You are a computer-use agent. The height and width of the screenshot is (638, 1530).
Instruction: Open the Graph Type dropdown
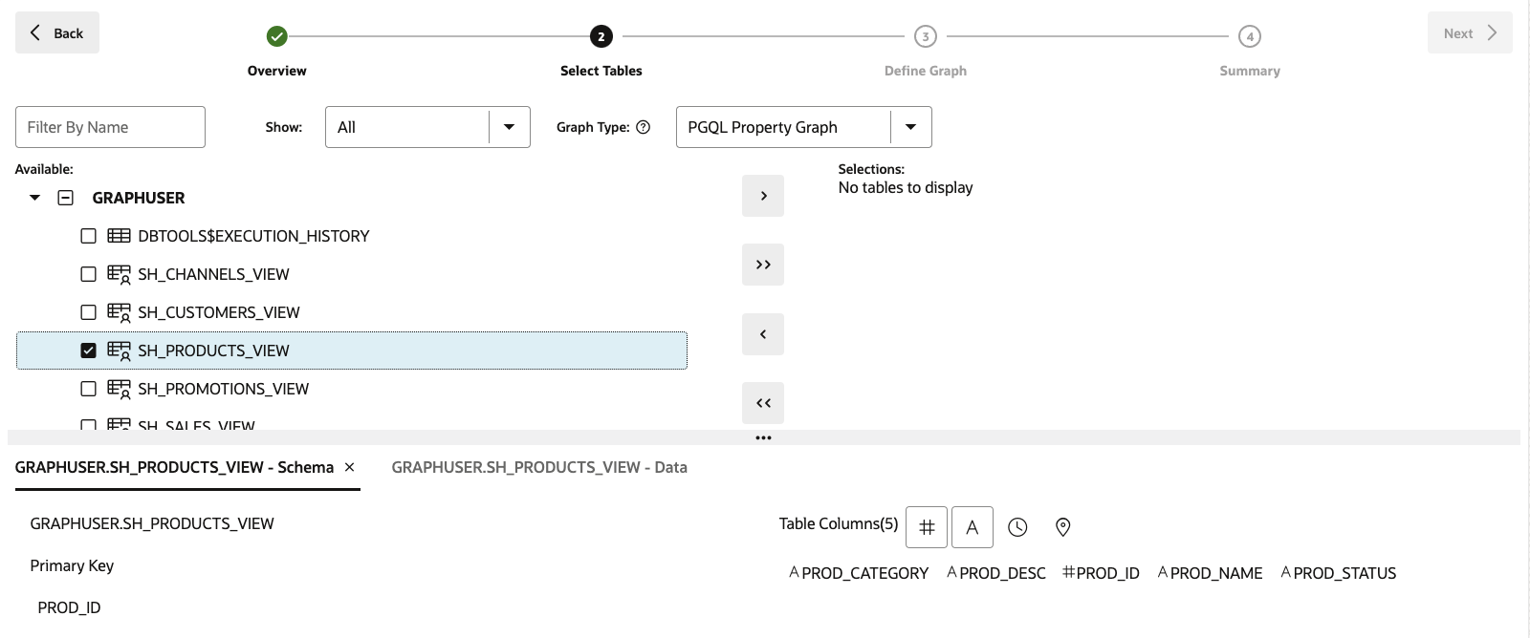[x=803, y=127]
